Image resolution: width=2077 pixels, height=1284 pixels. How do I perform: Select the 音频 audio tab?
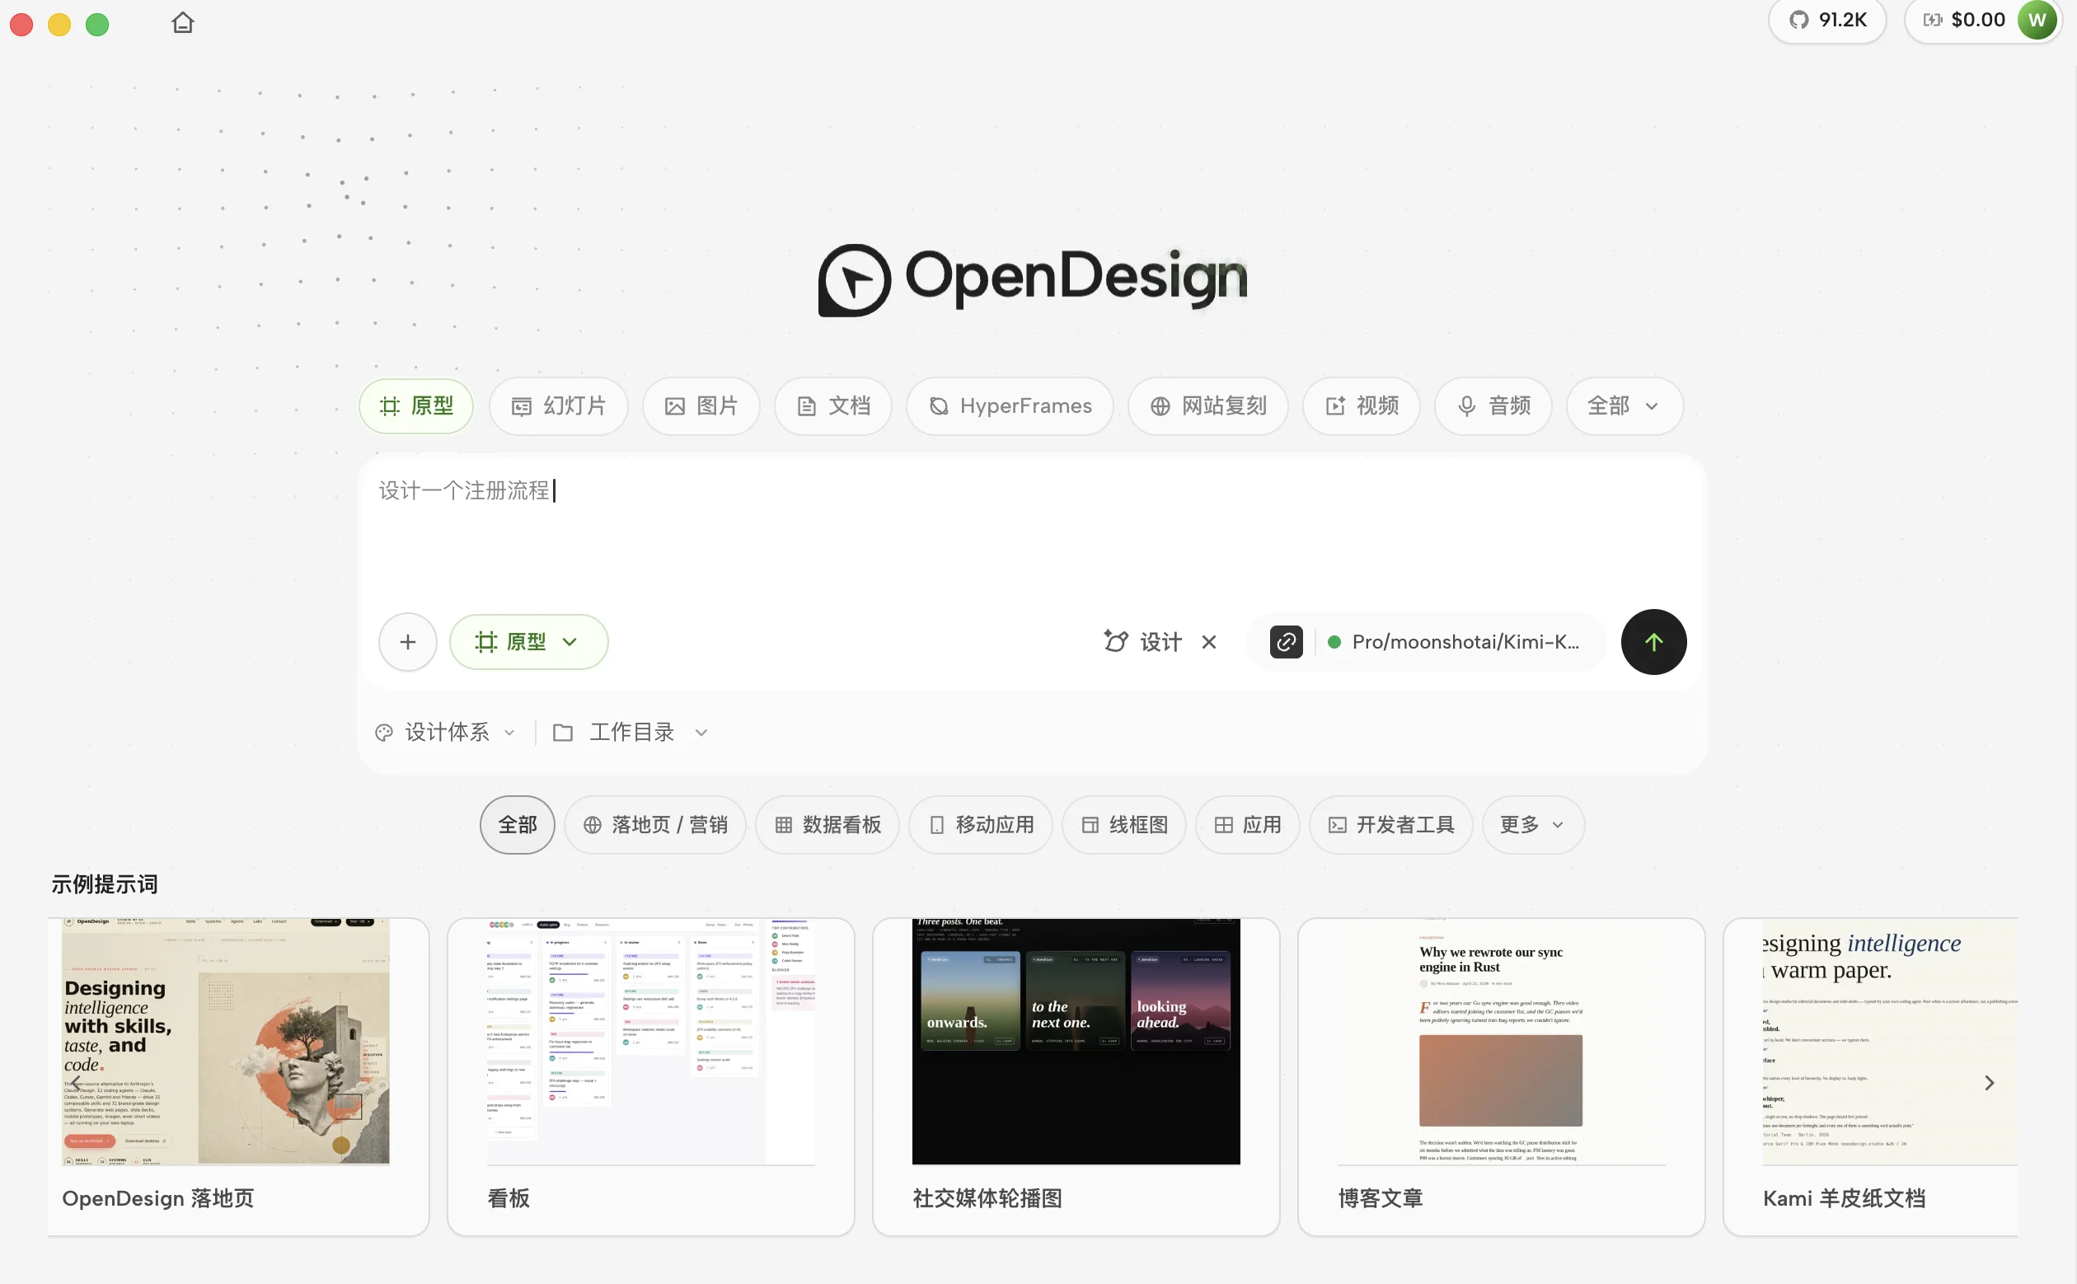(1493, 406)
